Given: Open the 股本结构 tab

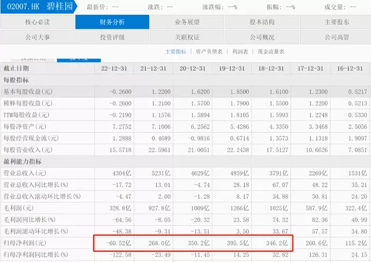Looking at the screenshot, I should [261, 22].
